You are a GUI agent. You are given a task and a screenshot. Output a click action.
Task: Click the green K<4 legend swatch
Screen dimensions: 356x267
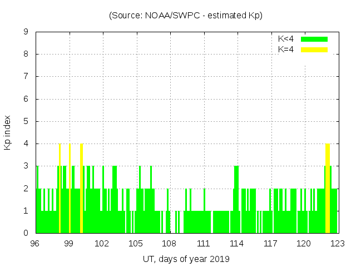tap(314, 39)
